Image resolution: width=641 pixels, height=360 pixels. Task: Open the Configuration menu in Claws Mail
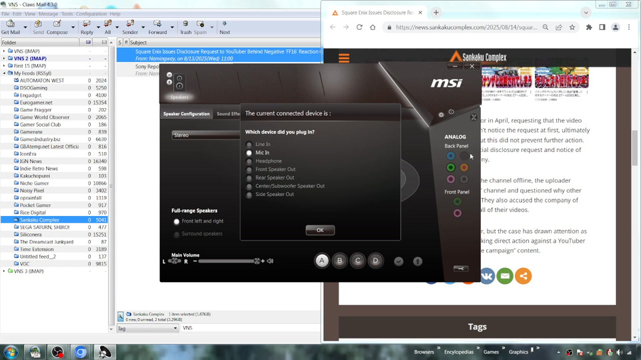coord(91,13)
